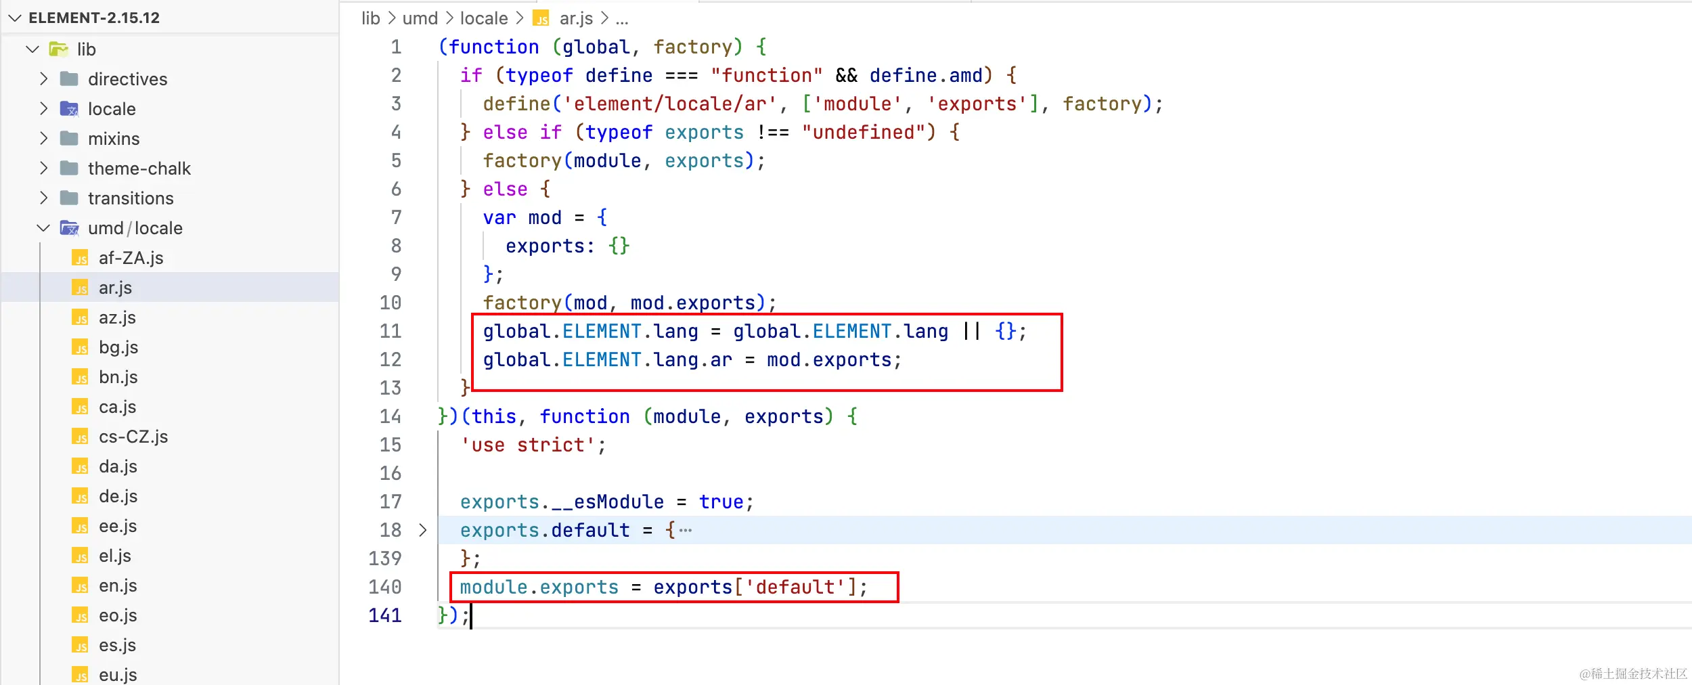
Task: Open es.js from the file tree
Action: tap(117, 645)
